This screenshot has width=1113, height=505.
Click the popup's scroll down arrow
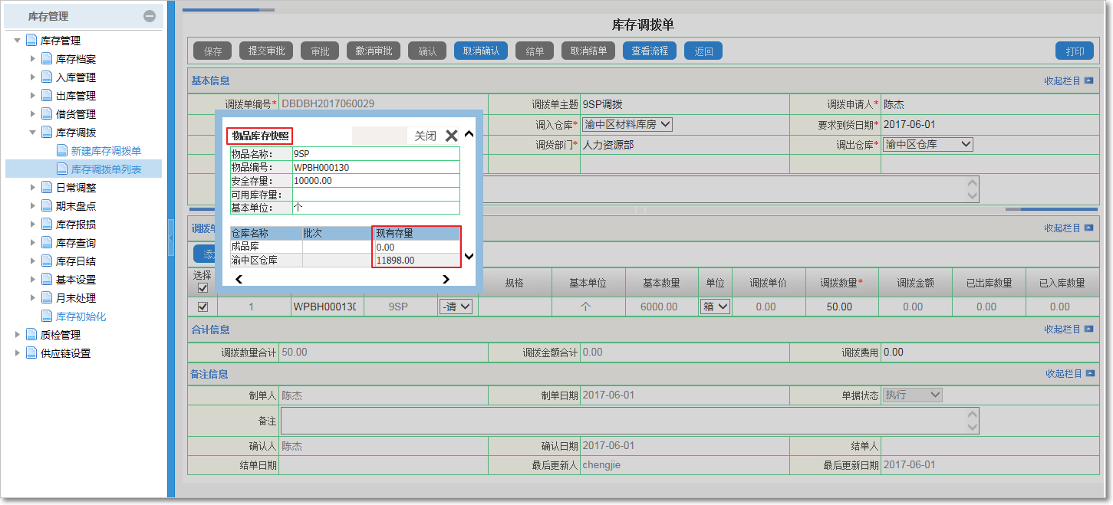(x=469, y=257)
